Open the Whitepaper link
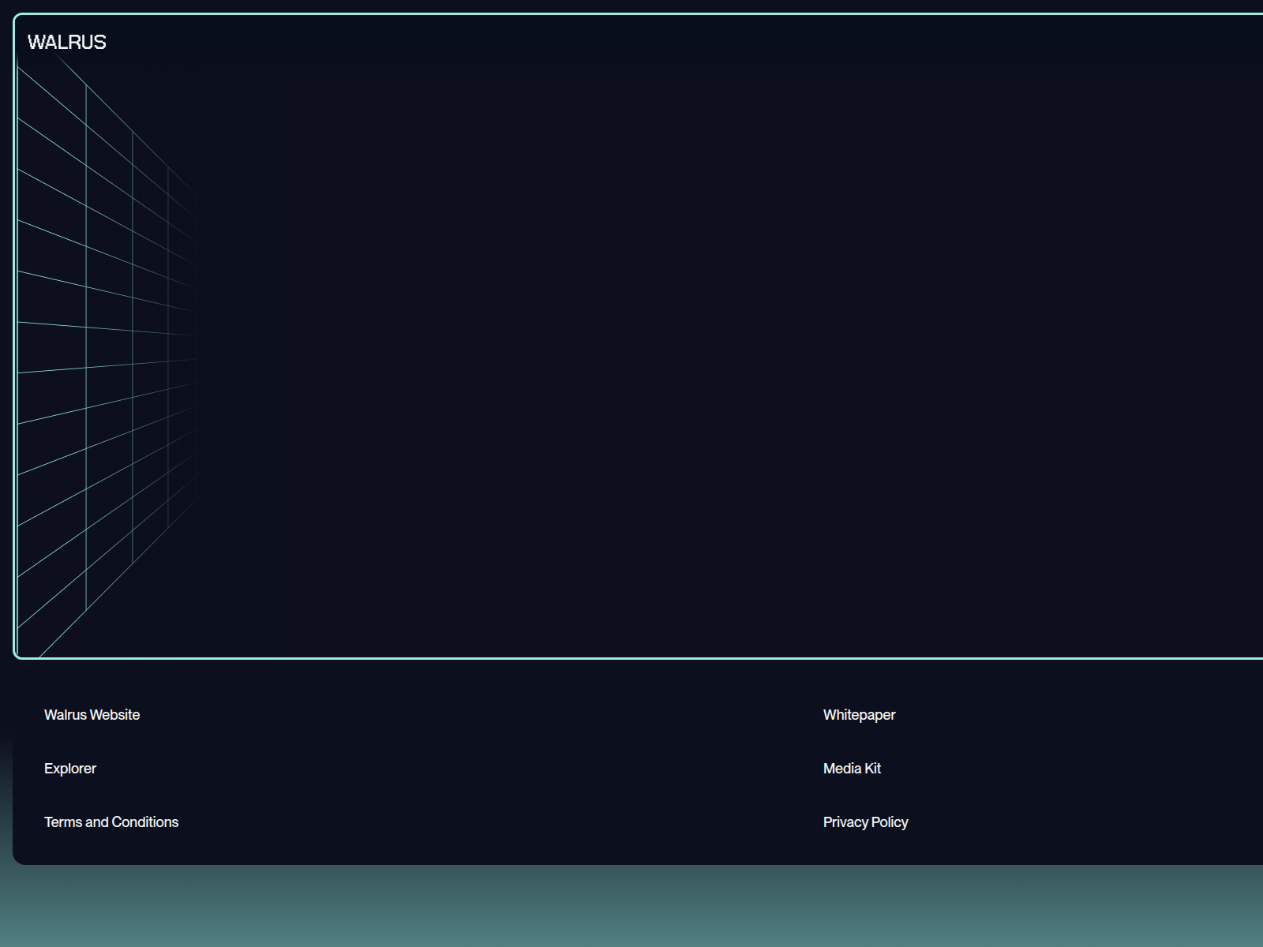This screenshot has width=1263, height=947. coord(859,715)
